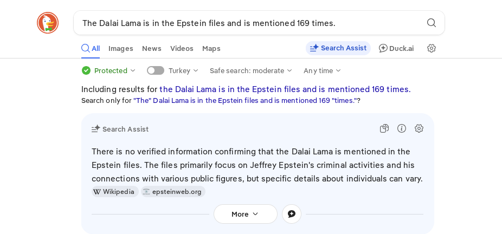The width and height of the screenshot is (502, 234).
Task: Toggle the Search Assist button in header
Action: (338, 48)
